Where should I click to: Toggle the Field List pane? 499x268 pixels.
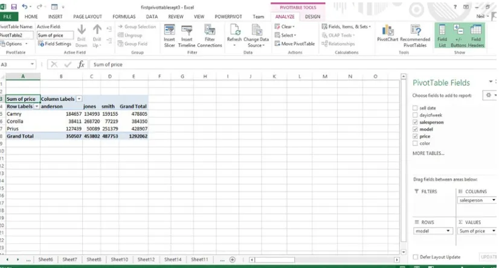[x=442, y=36]
